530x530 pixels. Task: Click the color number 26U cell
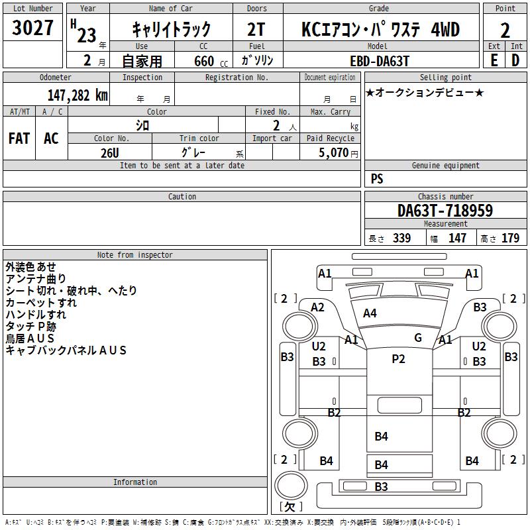point(110,152)
